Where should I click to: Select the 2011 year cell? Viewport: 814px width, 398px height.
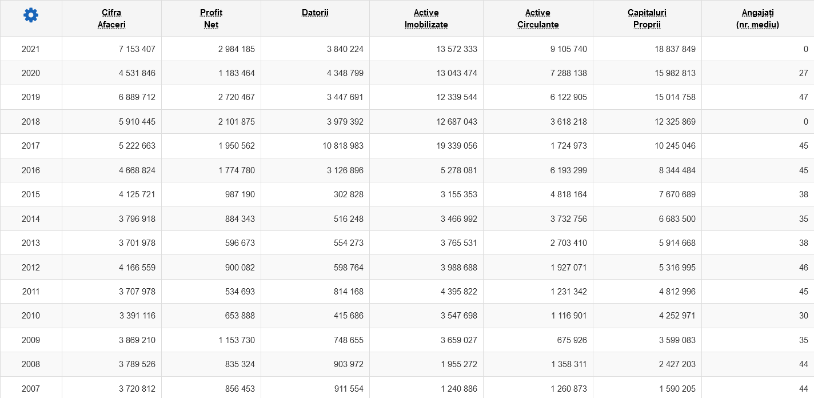coord(31,292)
